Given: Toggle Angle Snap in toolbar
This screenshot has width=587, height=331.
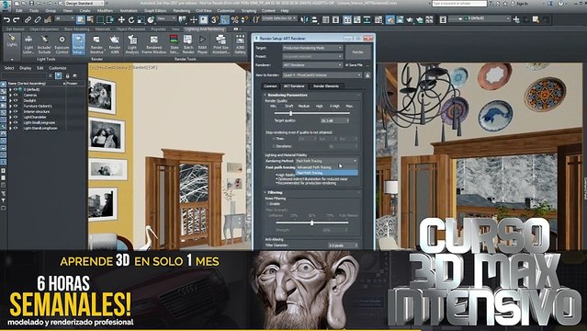Looking at the screenshot, I should click(225, 19).
